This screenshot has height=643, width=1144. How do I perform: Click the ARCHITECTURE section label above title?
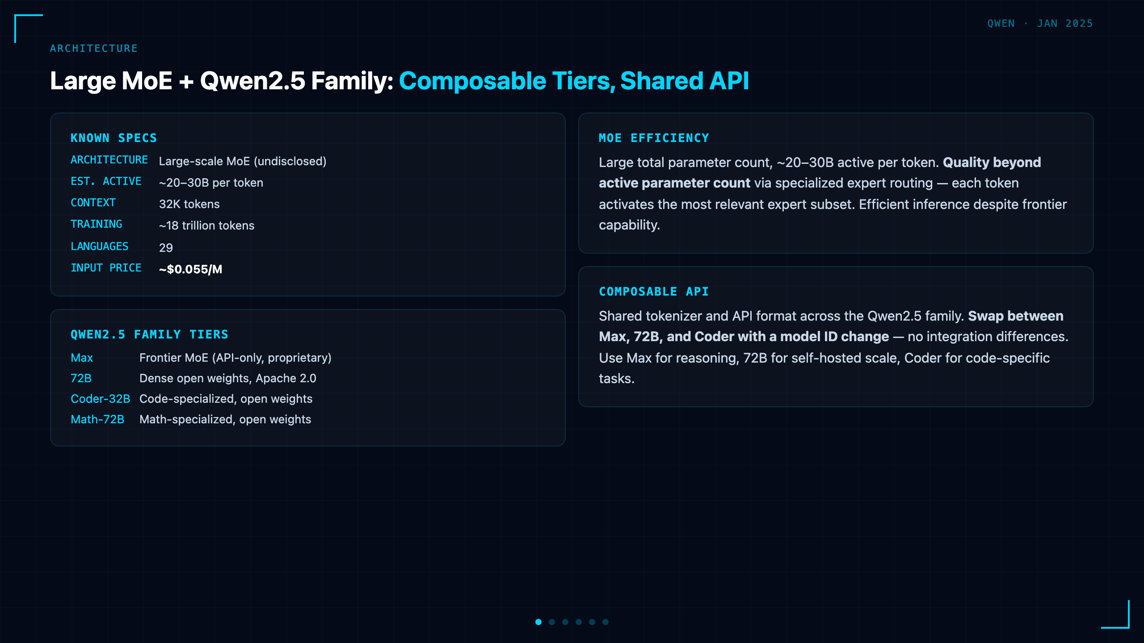coord(94,48)
